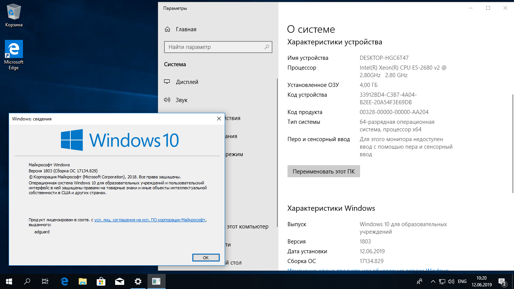Image resolution: width=514 pixels, height=289 pixels.
Task: Click the licensee name adguard
Action: click(x=42, y=232)
